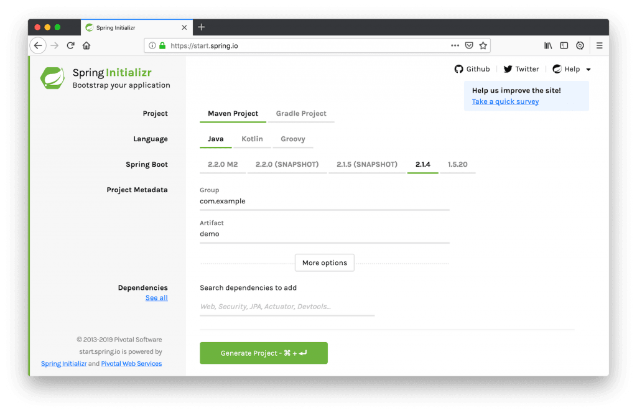
Task: Click the Firefox account sync icon
Action: tap(580, 45)
